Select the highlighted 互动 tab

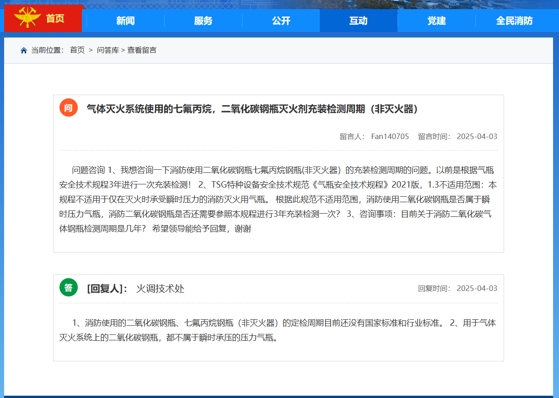pyautogui.click(x=359, y=20)
